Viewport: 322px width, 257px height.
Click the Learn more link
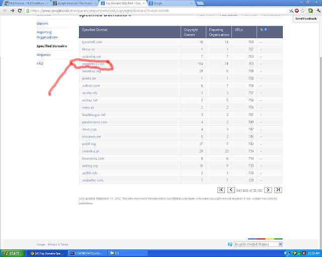(x=86, y=203)
